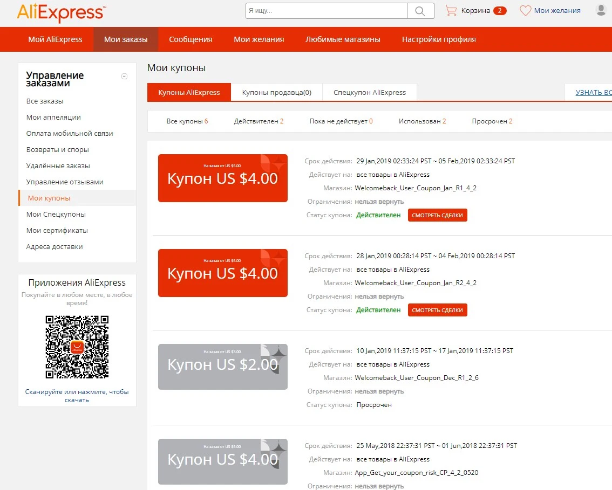The height and width of the screenshot is (490, 612).
Task: Open the user profile avatar
Action: coord(601,10)
